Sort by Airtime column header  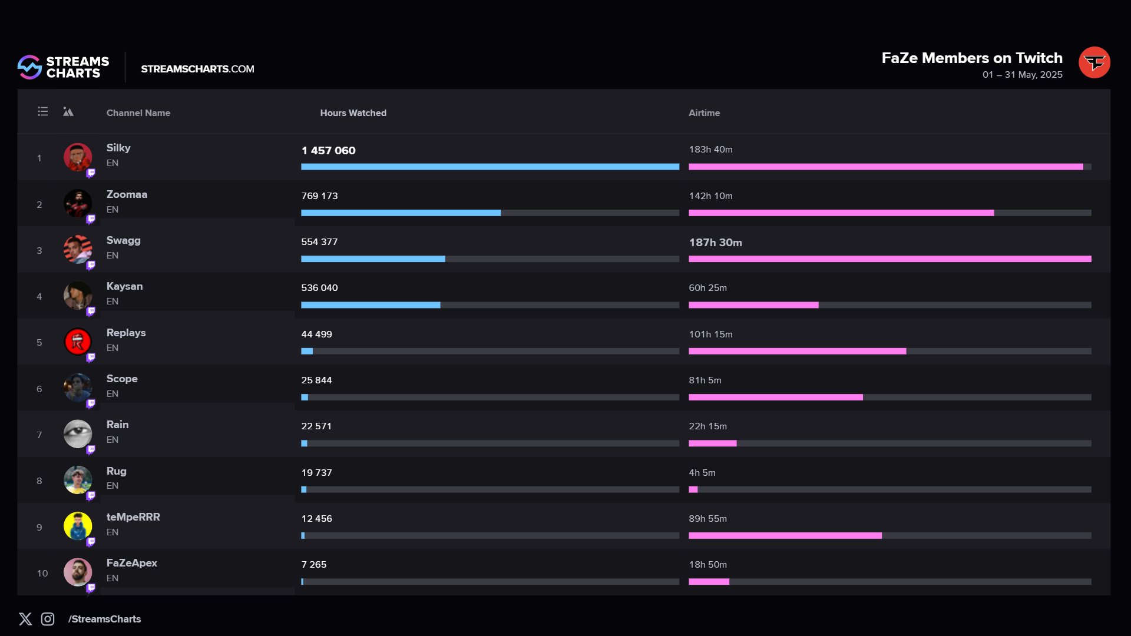(x=704, y=112)
